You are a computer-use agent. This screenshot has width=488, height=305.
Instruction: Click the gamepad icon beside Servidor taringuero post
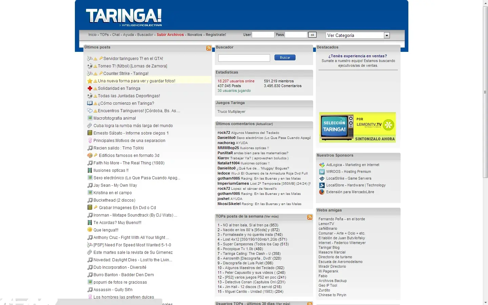pyautogui.click(x=90, y=59)
